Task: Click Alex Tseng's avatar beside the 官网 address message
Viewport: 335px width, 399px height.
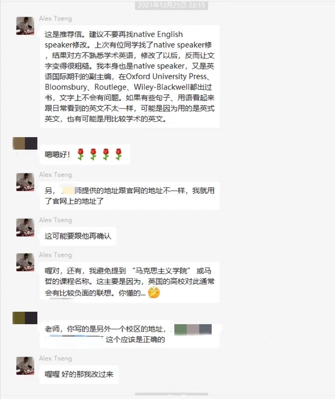Action: tap(25, 182)
